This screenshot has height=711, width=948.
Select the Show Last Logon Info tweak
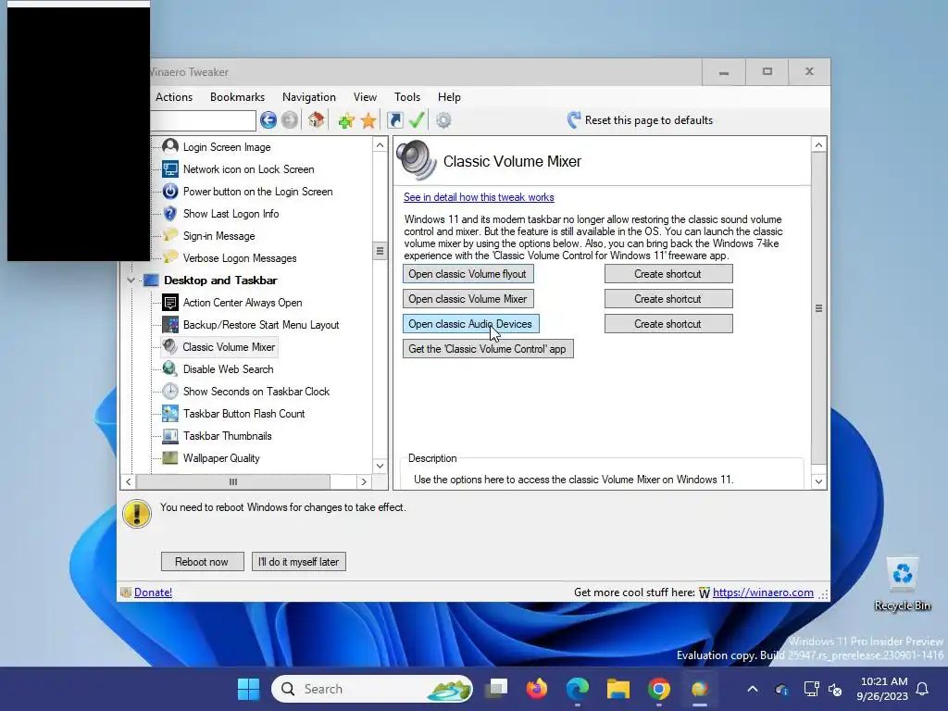click(231, 214)
